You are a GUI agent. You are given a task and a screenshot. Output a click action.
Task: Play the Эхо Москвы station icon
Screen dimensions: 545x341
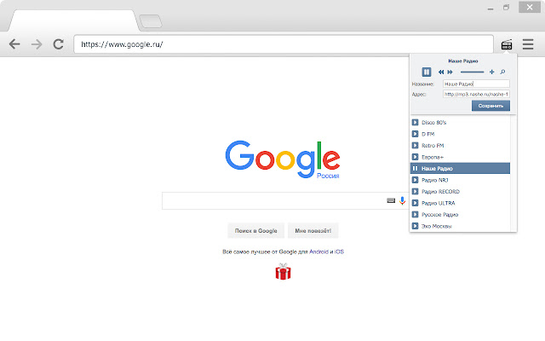click(415, 226)
